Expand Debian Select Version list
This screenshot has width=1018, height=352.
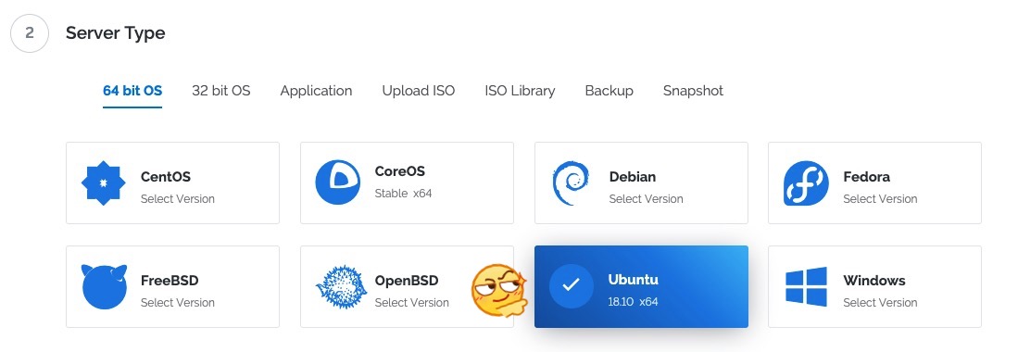[646, 199]
